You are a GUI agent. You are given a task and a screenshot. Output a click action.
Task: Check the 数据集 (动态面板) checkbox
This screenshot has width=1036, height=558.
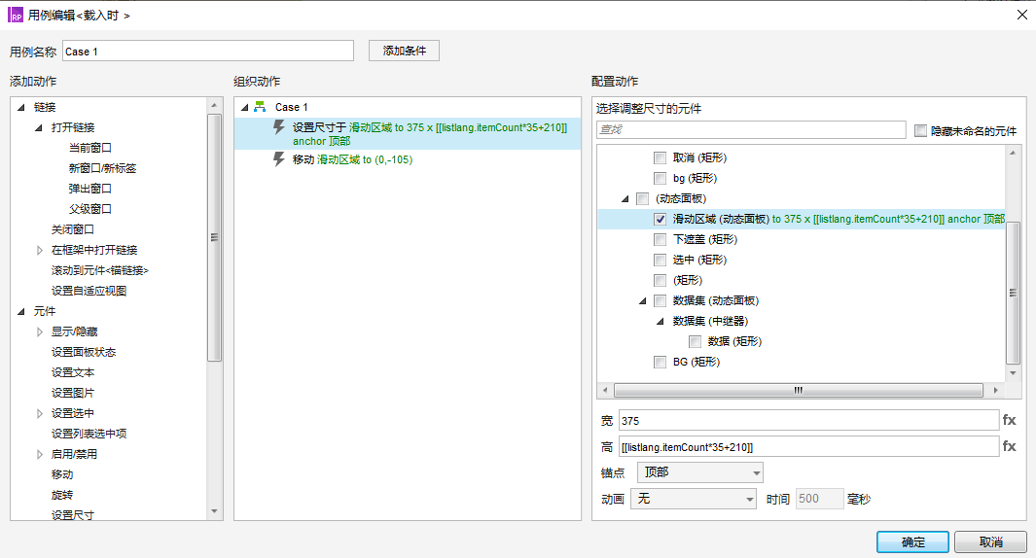coord(660,301)
